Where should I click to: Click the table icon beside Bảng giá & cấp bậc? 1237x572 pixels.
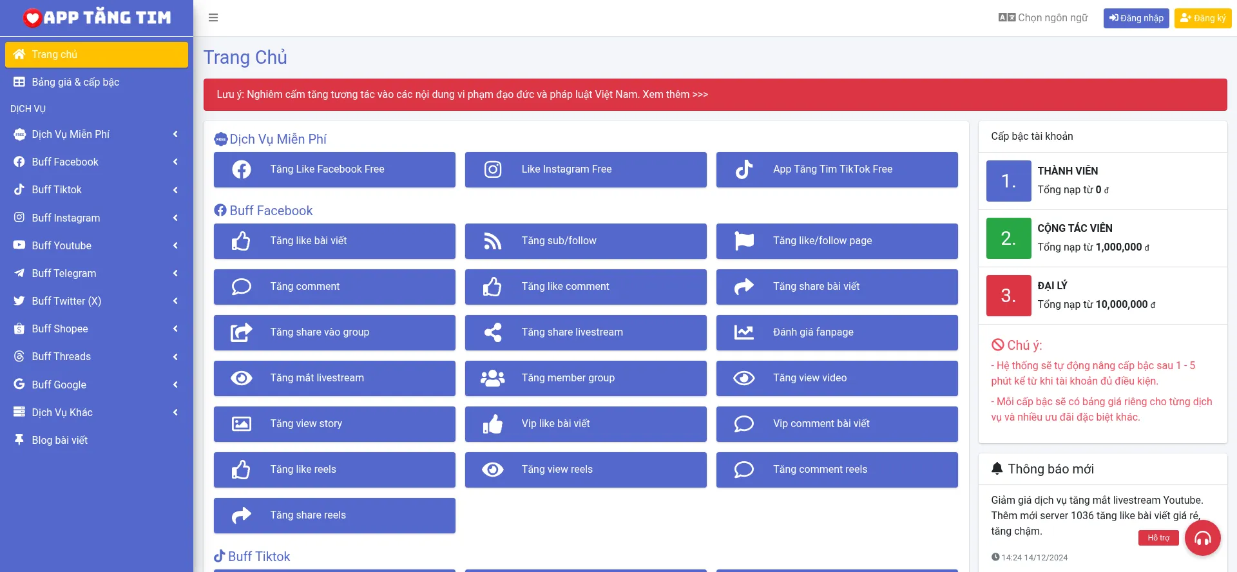click(x=19, y=82)
